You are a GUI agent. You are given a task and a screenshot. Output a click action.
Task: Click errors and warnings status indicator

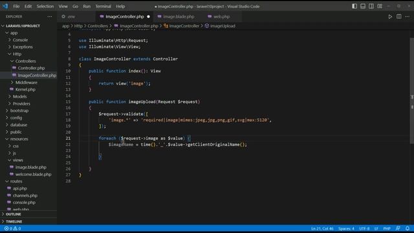click(x=12, y=228)
